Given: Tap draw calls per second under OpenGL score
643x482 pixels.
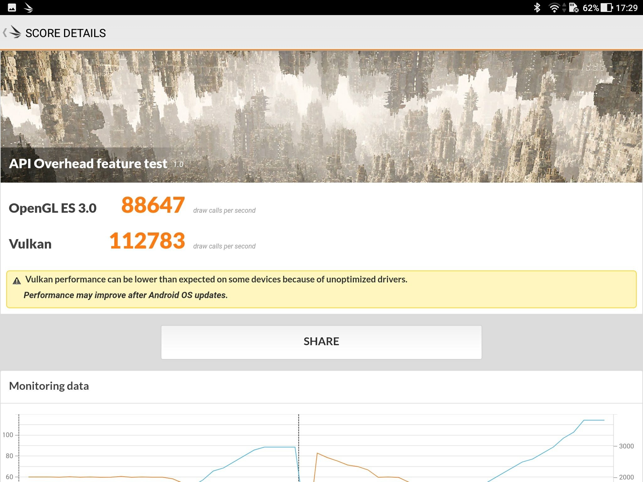Looking at the screenshot, I should coord(224,211).
